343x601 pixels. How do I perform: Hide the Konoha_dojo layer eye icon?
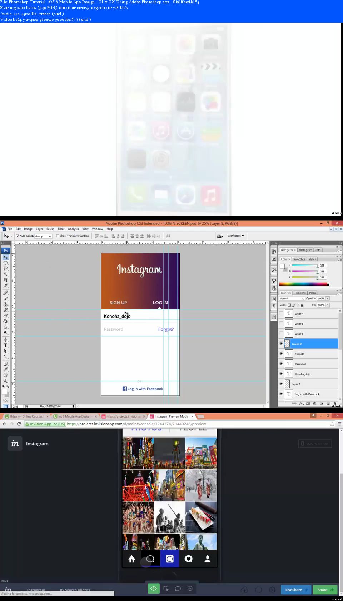pos(281,374)
